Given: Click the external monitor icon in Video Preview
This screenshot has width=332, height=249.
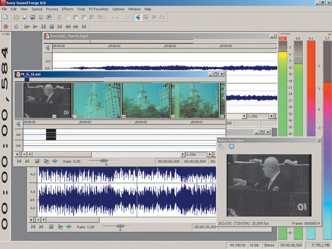Looking at the screenshot, I should pyautogui.click(x=231, y=147).
